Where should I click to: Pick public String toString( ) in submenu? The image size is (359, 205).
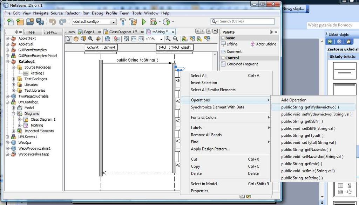pos(302,178)
